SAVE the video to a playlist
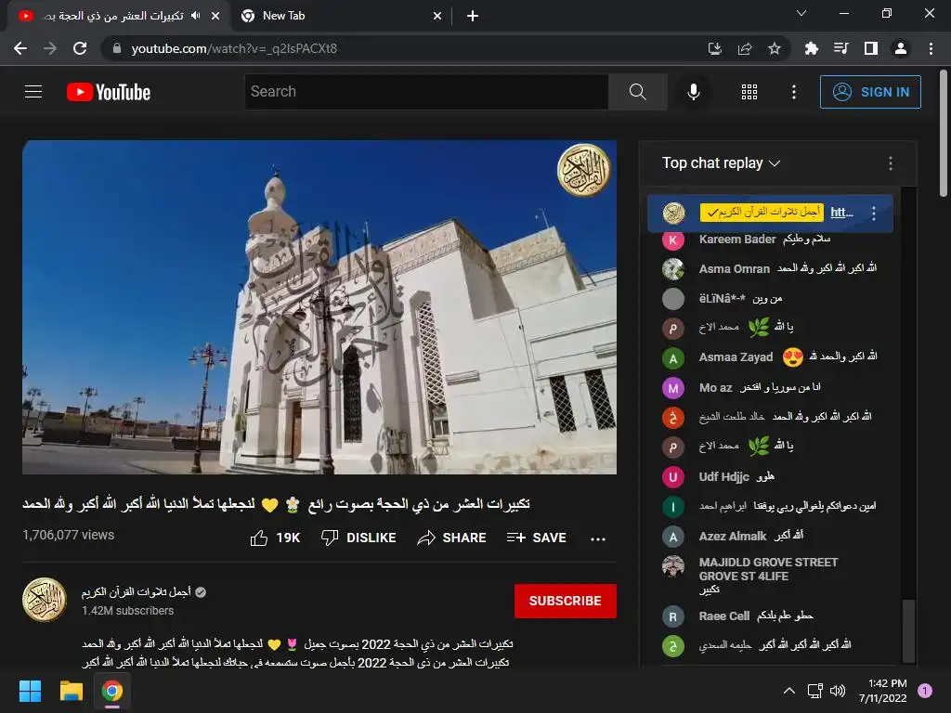The image size is (951, 713). point(536,538)
